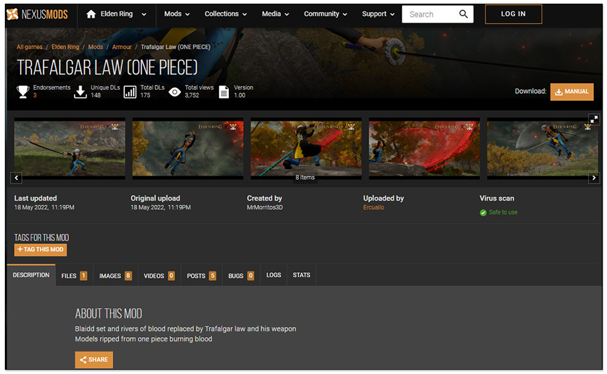Click the LOG IN button
The image size is (607, 374).
tap(514, 14)
